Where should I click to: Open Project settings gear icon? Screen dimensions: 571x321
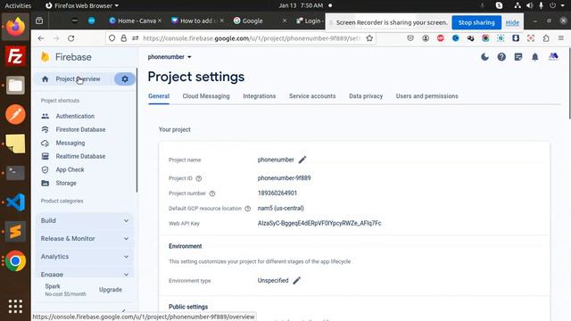point(125,79)
